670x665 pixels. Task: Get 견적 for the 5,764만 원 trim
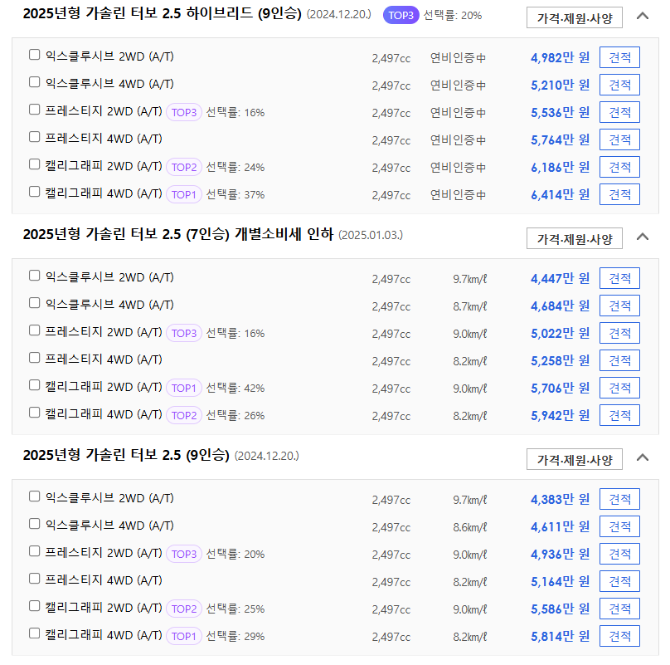point(619,139)
